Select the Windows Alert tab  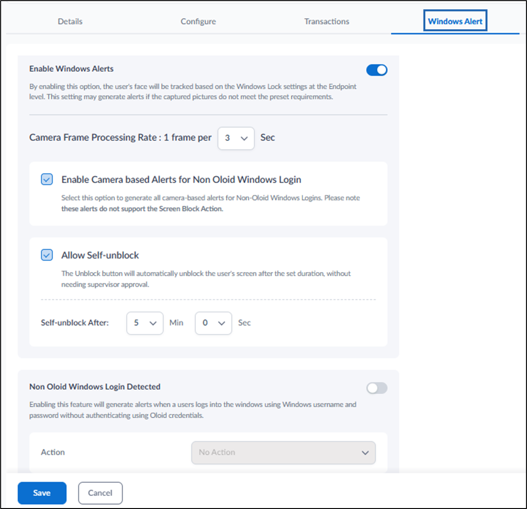click(455, 21)
